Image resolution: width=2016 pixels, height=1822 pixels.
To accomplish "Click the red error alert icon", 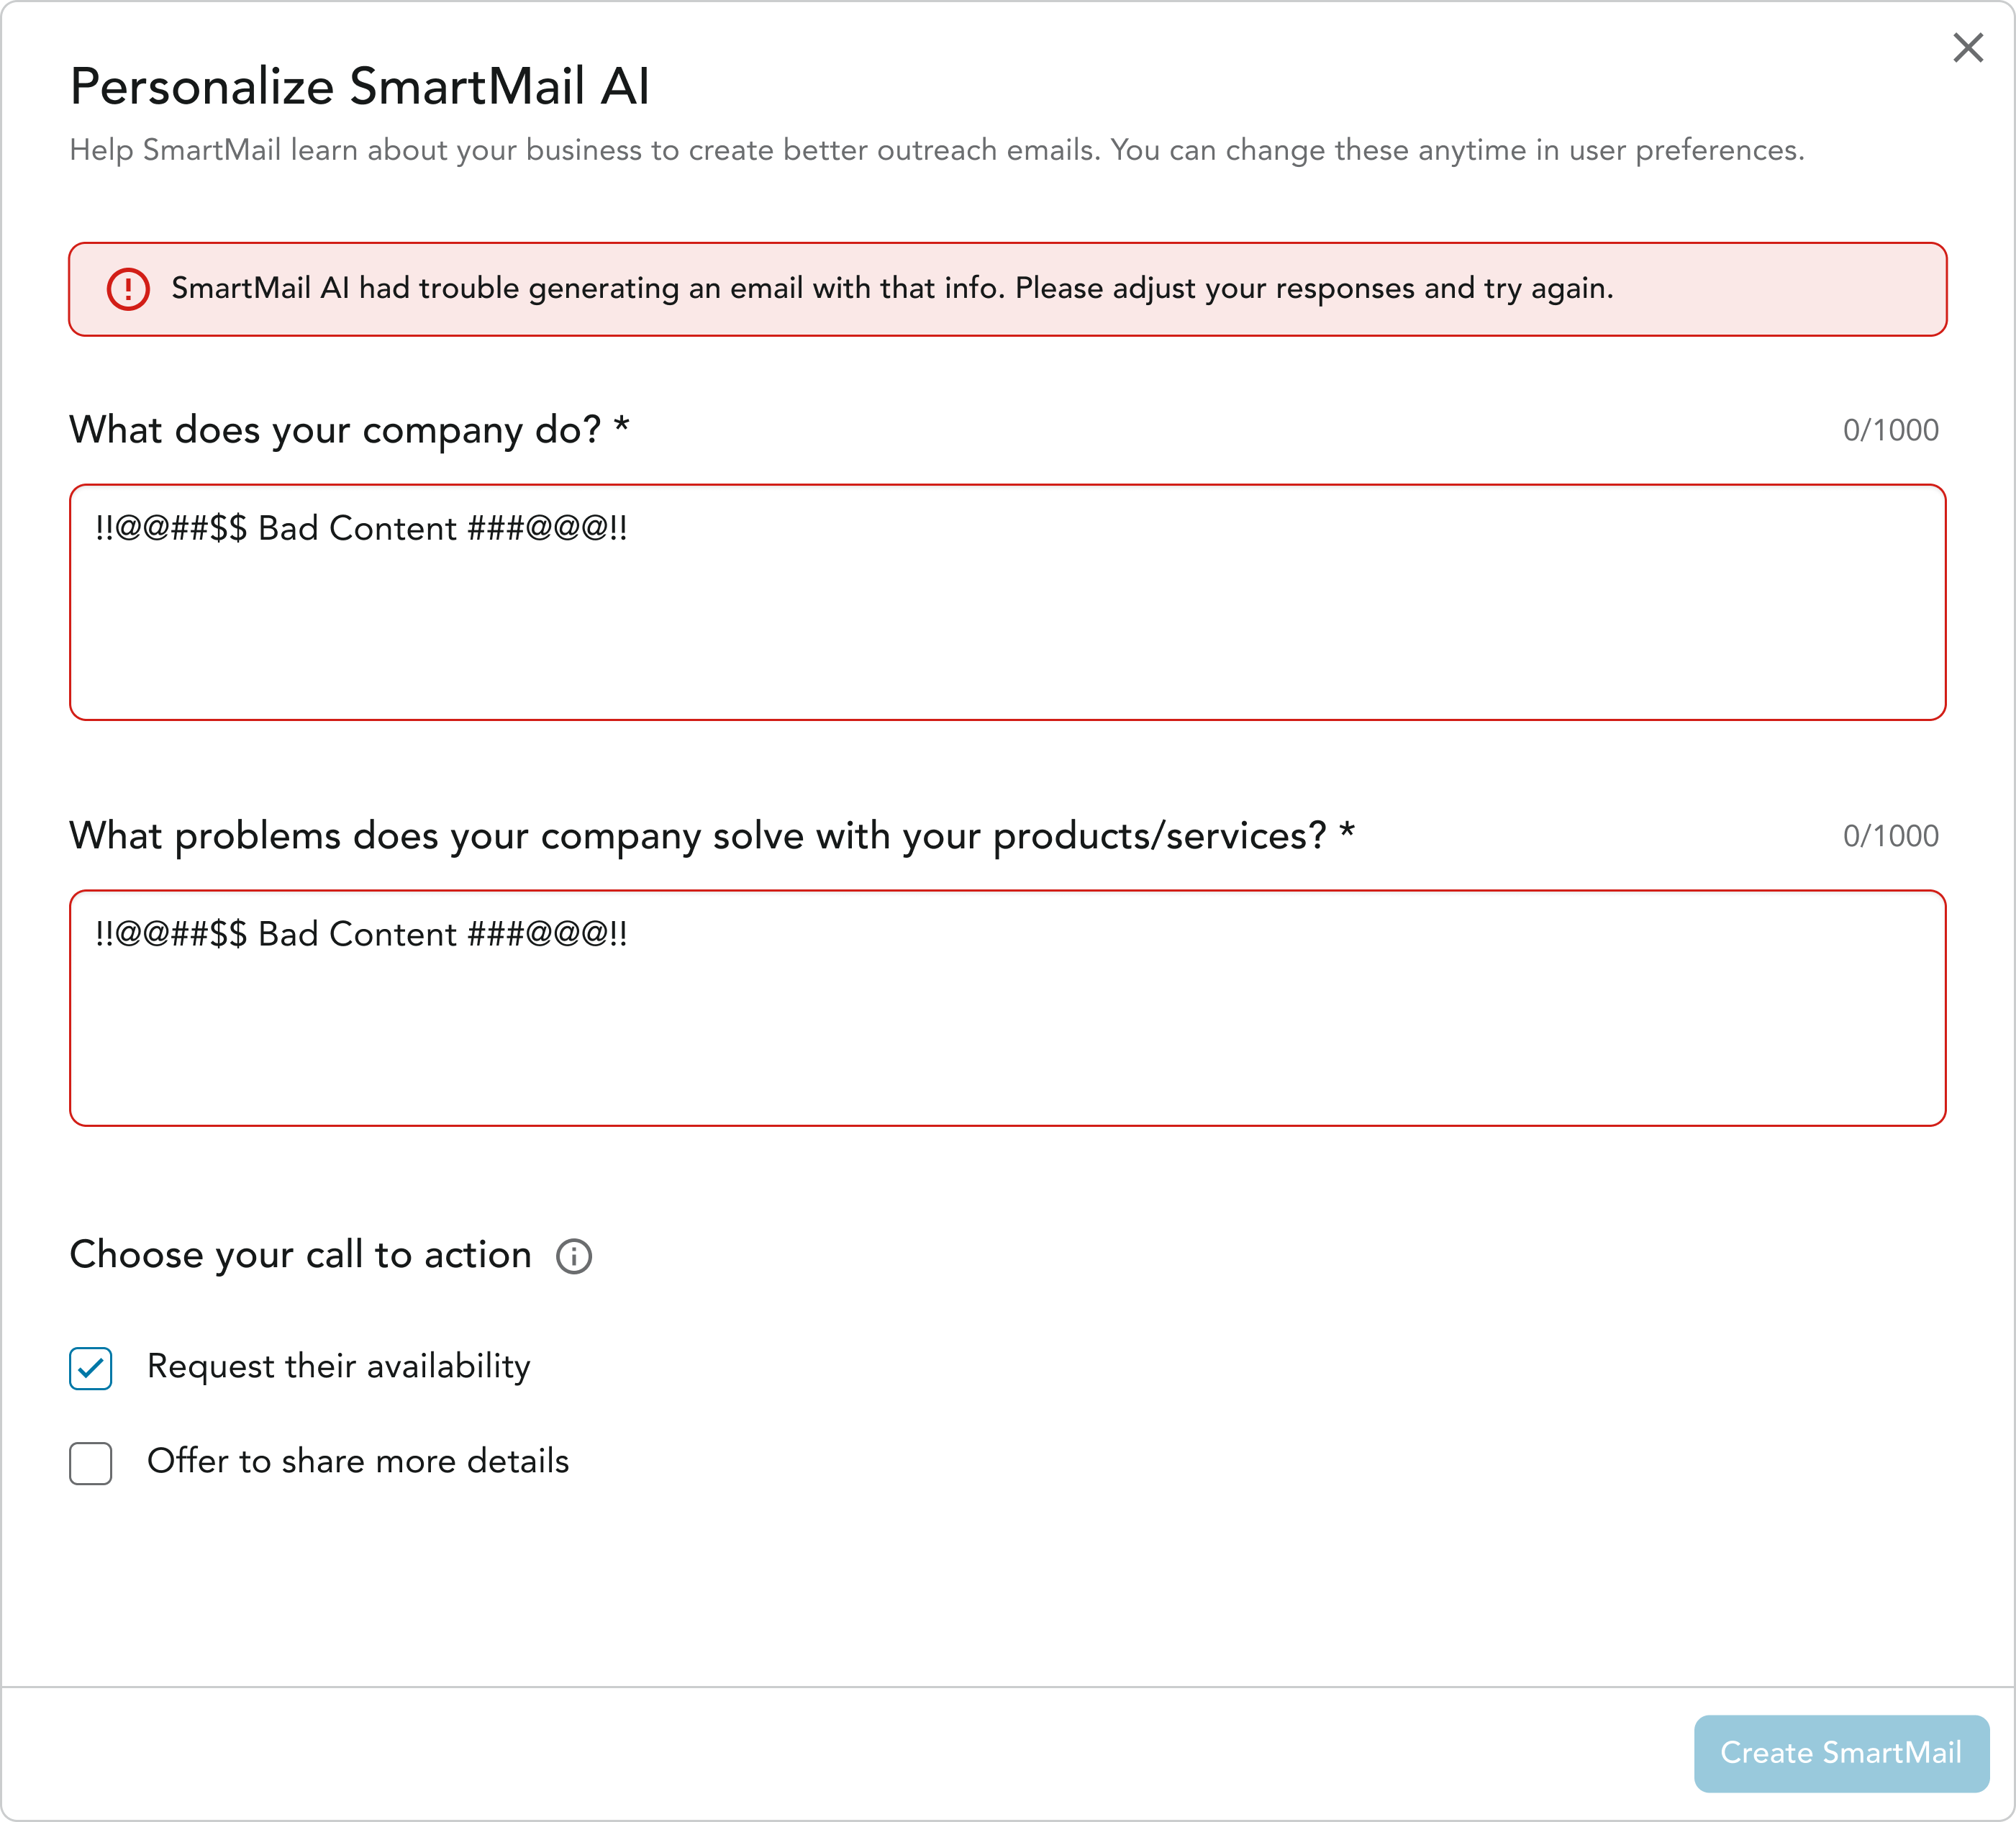I will point(128,289).
